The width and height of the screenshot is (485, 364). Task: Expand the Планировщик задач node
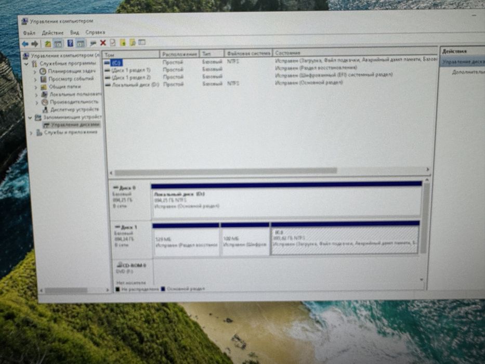35,72
